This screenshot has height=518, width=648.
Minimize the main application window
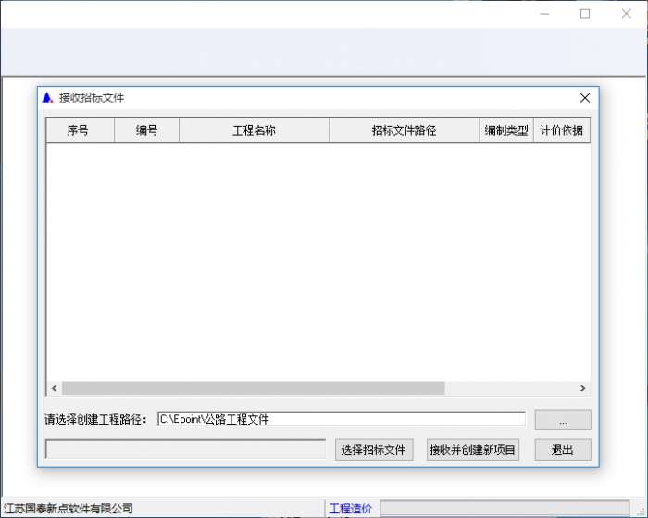(544, 14)
